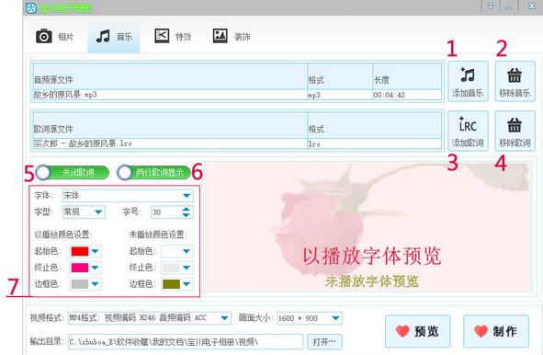
Task: Open the 视频格式 video format dropdown
Action: tap(150, 318)
